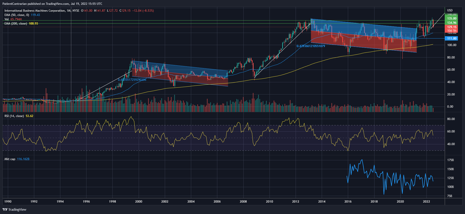
Task: Click the 0.4393661210551079 channel label
Action: coord(311,46)
